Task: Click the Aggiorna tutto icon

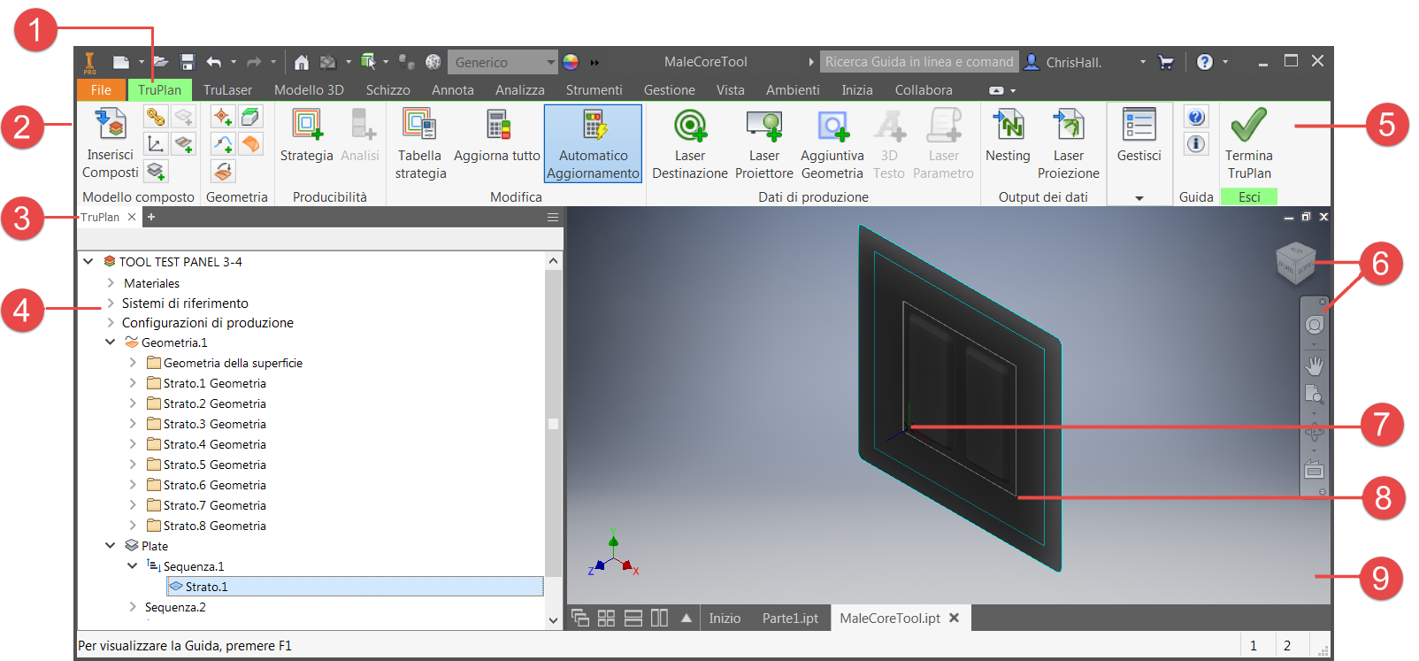Action: point(497,124)
